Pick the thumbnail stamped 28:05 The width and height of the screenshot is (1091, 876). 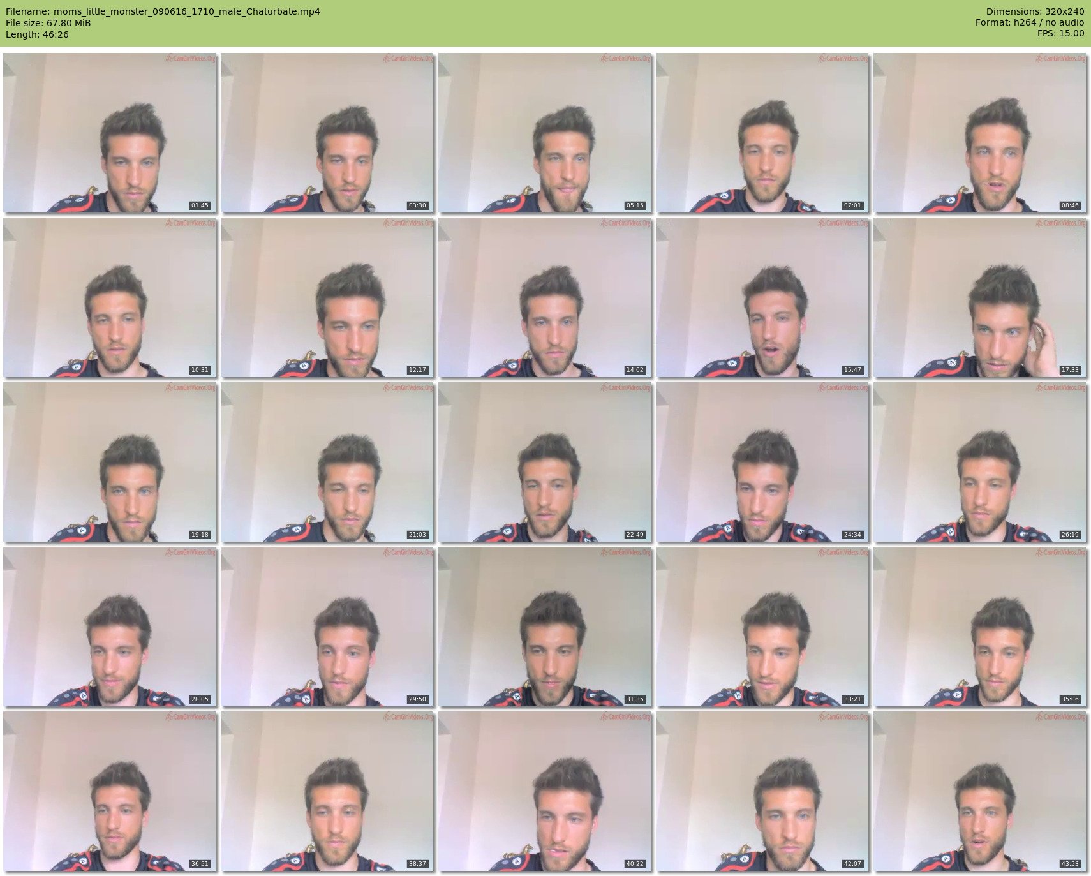click(110, 627)
